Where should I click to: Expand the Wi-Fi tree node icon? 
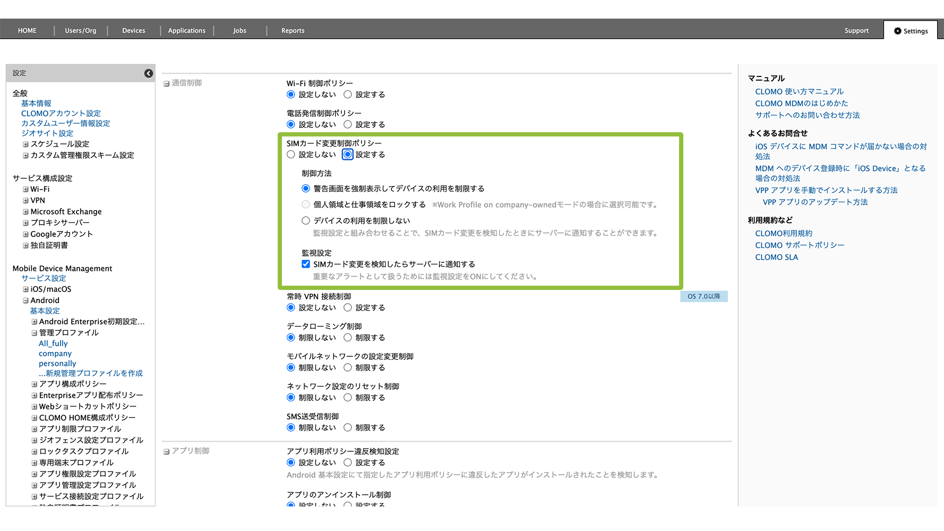25,190
